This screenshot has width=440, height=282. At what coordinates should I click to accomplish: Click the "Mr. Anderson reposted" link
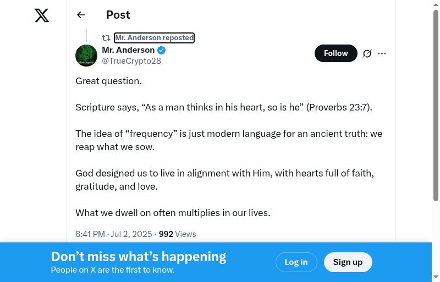(x=154, y=38)
